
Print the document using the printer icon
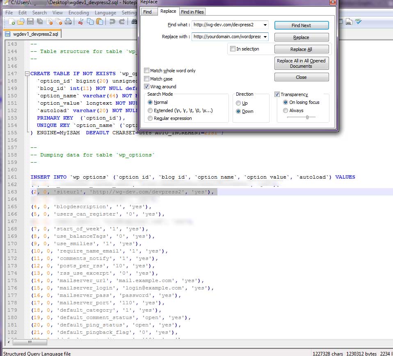(68, 22)
